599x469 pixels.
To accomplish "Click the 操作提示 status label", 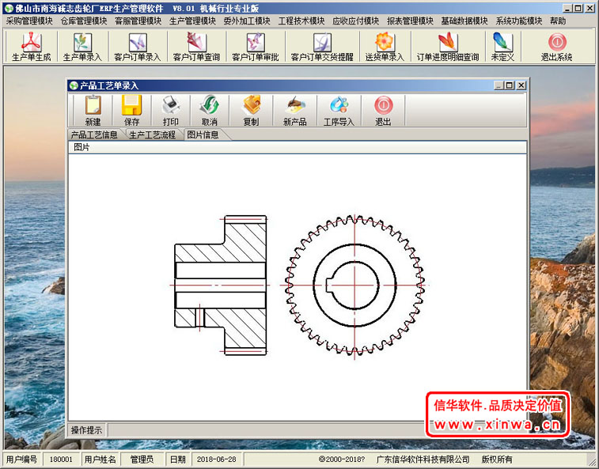I will pyautogui.click(x=87, y=430).
